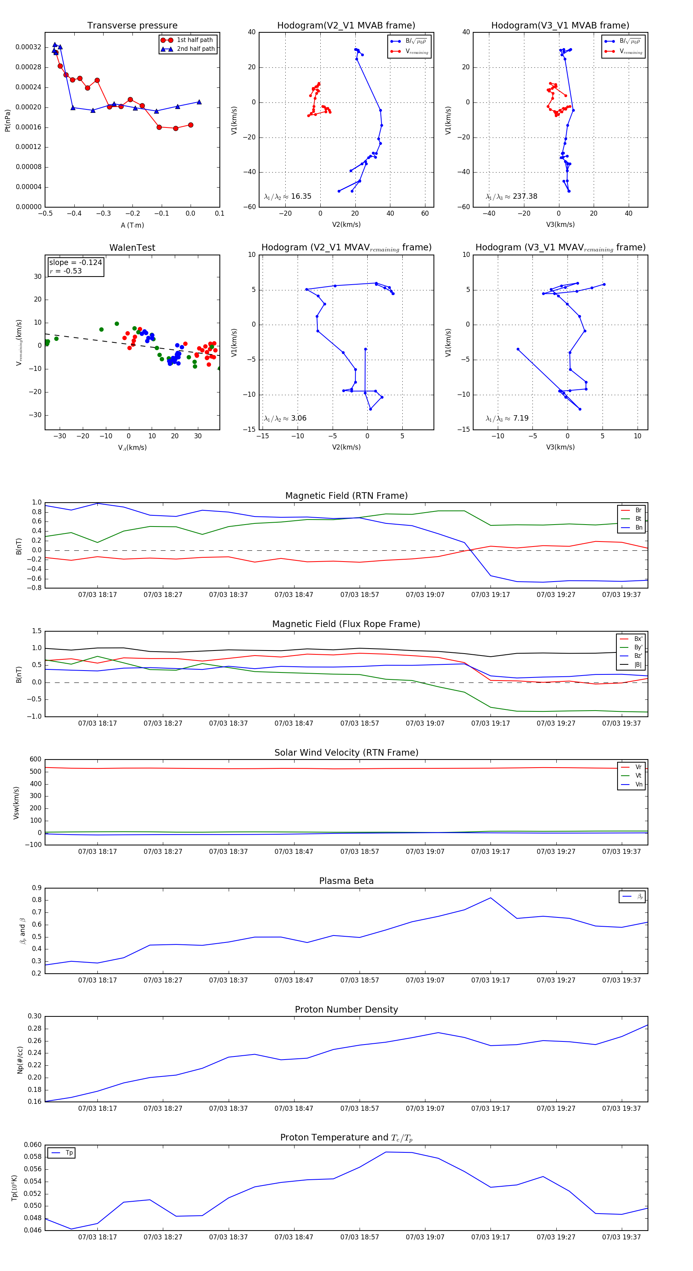Click the λ1/λ2 ≈ 3.06 annotation
Viewport: 693px width, 1271px height.
(x=285, y=418)
